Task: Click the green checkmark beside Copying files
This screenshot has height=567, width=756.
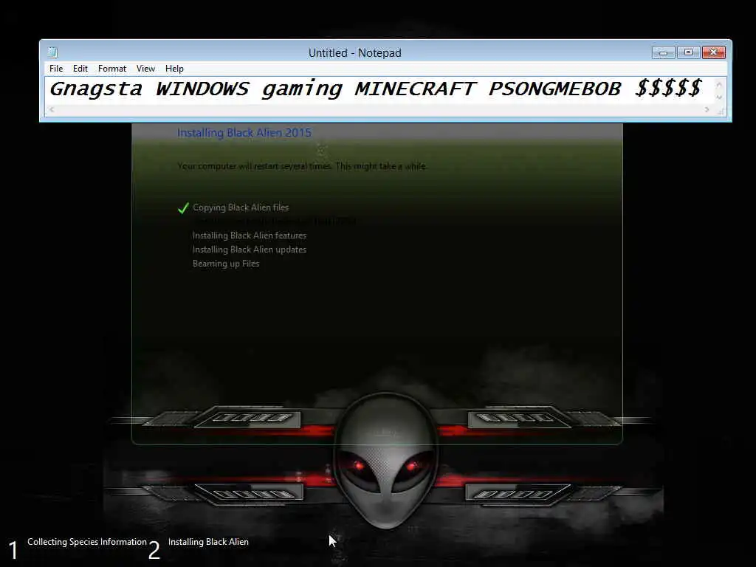Action: 183,207
